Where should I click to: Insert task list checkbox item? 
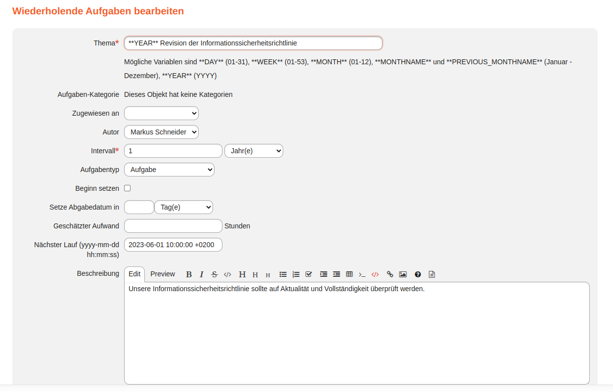pos(309,274)
